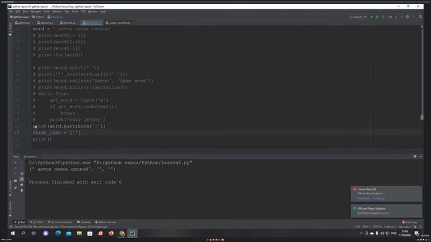This screenshot has height=242, width=431.
Task: Click the Stop button in main toolbar
Action: tap(383, 17)
